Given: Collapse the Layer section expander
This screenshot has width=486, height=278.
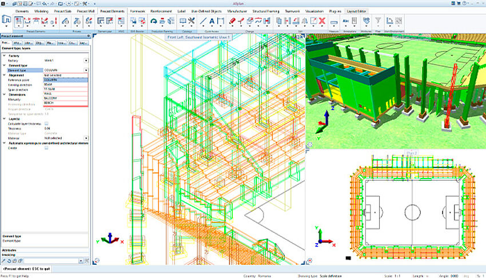Looking at the screenshot, I should pos(3,118).
